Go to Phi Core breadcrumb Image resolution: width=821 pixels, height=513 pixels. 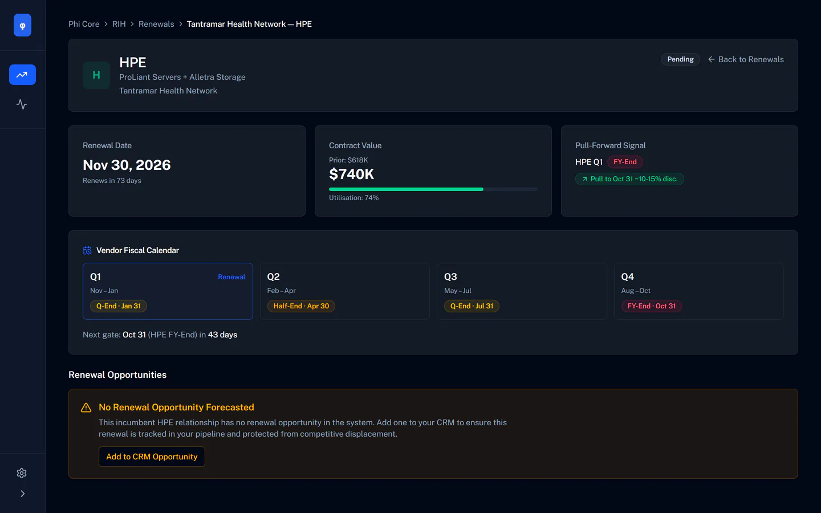click(x=84, y=24)
